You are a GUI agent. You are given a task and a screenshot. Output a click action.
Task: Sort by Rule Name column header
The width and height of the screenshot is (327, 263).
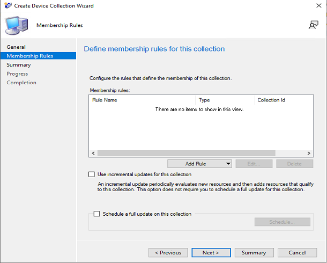click(143, 100)
